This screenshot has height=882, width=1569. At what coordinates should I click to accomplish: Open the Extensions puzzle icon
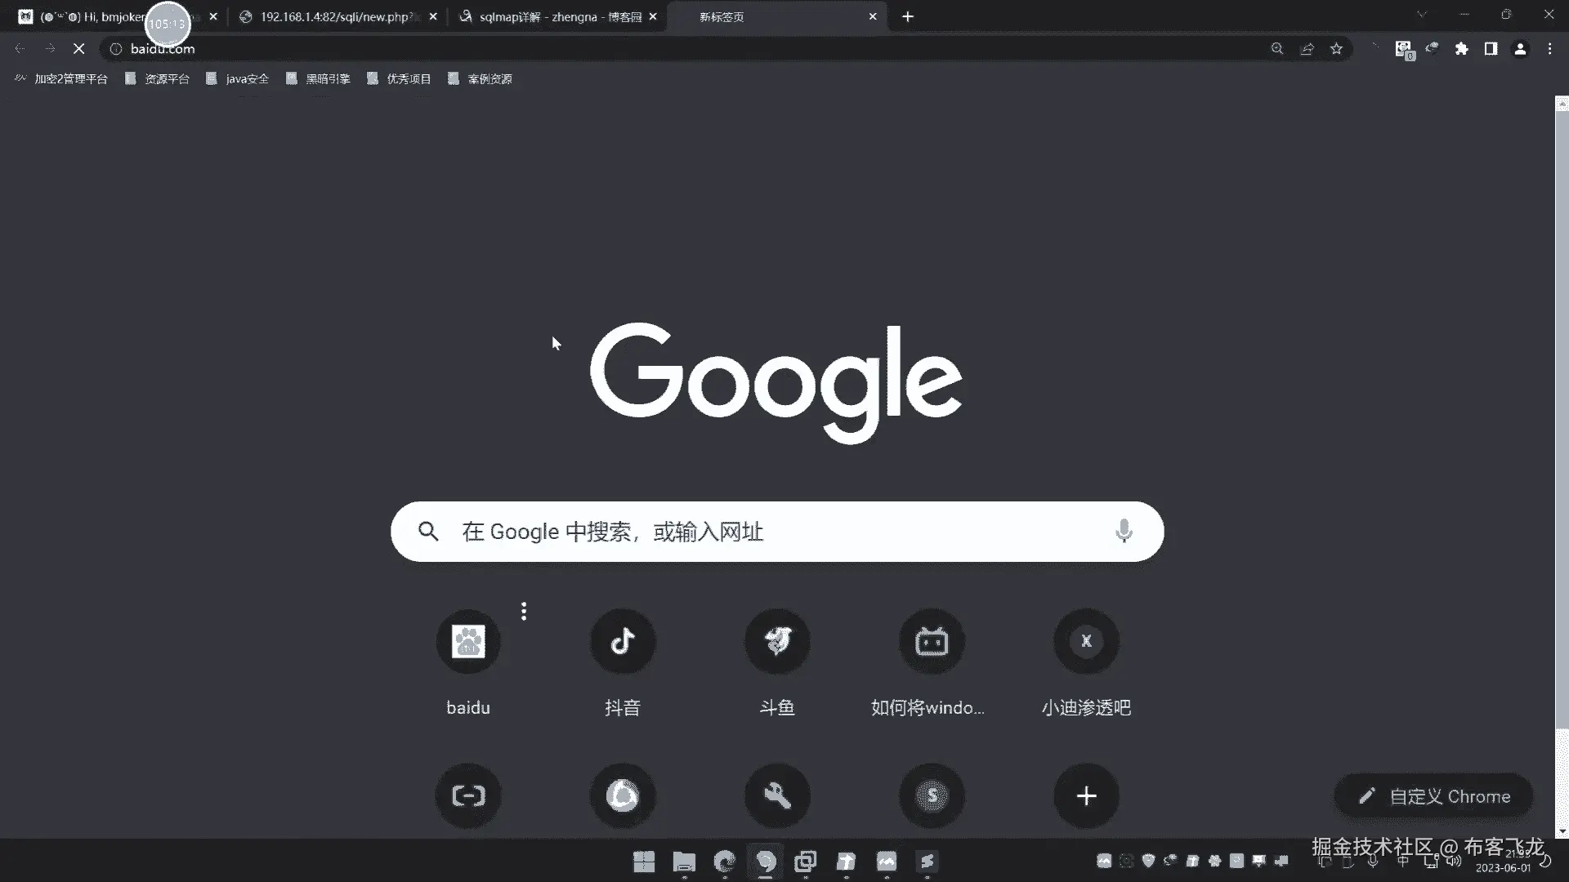(1461, 49)
